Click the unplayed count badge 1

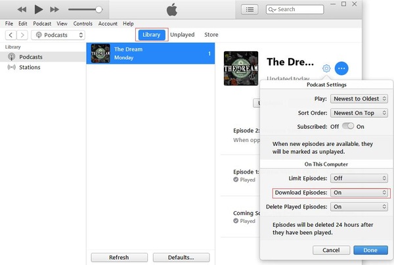[x=209, y=53]
